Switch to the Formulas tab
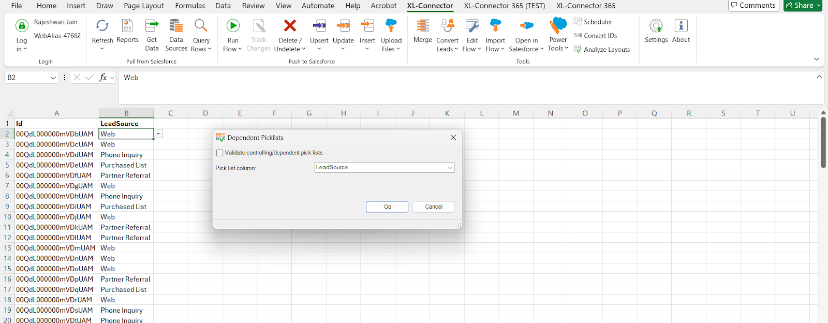This screenshot has width=828, height=323. point(190,6)
